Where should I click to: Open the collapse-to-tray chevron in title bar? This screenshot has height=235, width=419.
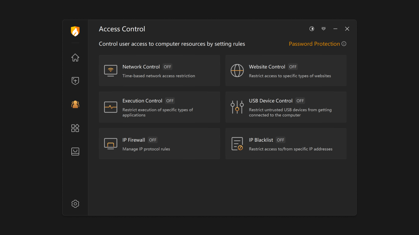[x=323, y=29]
